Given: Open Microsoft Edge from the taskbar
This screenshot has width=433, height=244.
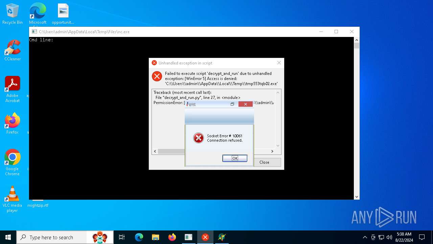Looking at the screenshot, I should click(139, 237).
